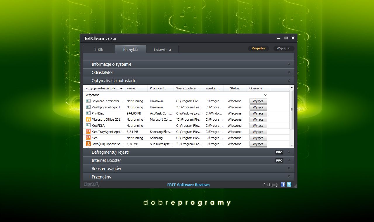Sort by Pozycja autostartu column header
Viewport: 374px width, 222px height.
(104, 88)
